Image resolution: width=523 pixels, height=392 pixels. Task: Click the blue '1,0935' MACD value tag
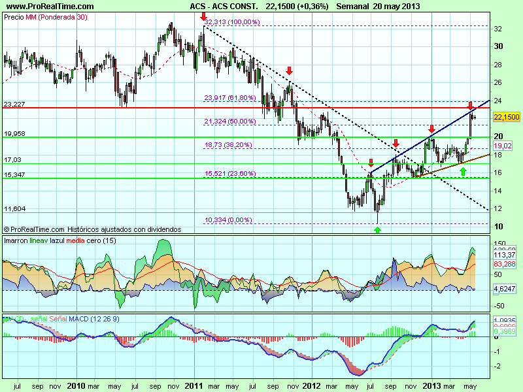[504, 319]
